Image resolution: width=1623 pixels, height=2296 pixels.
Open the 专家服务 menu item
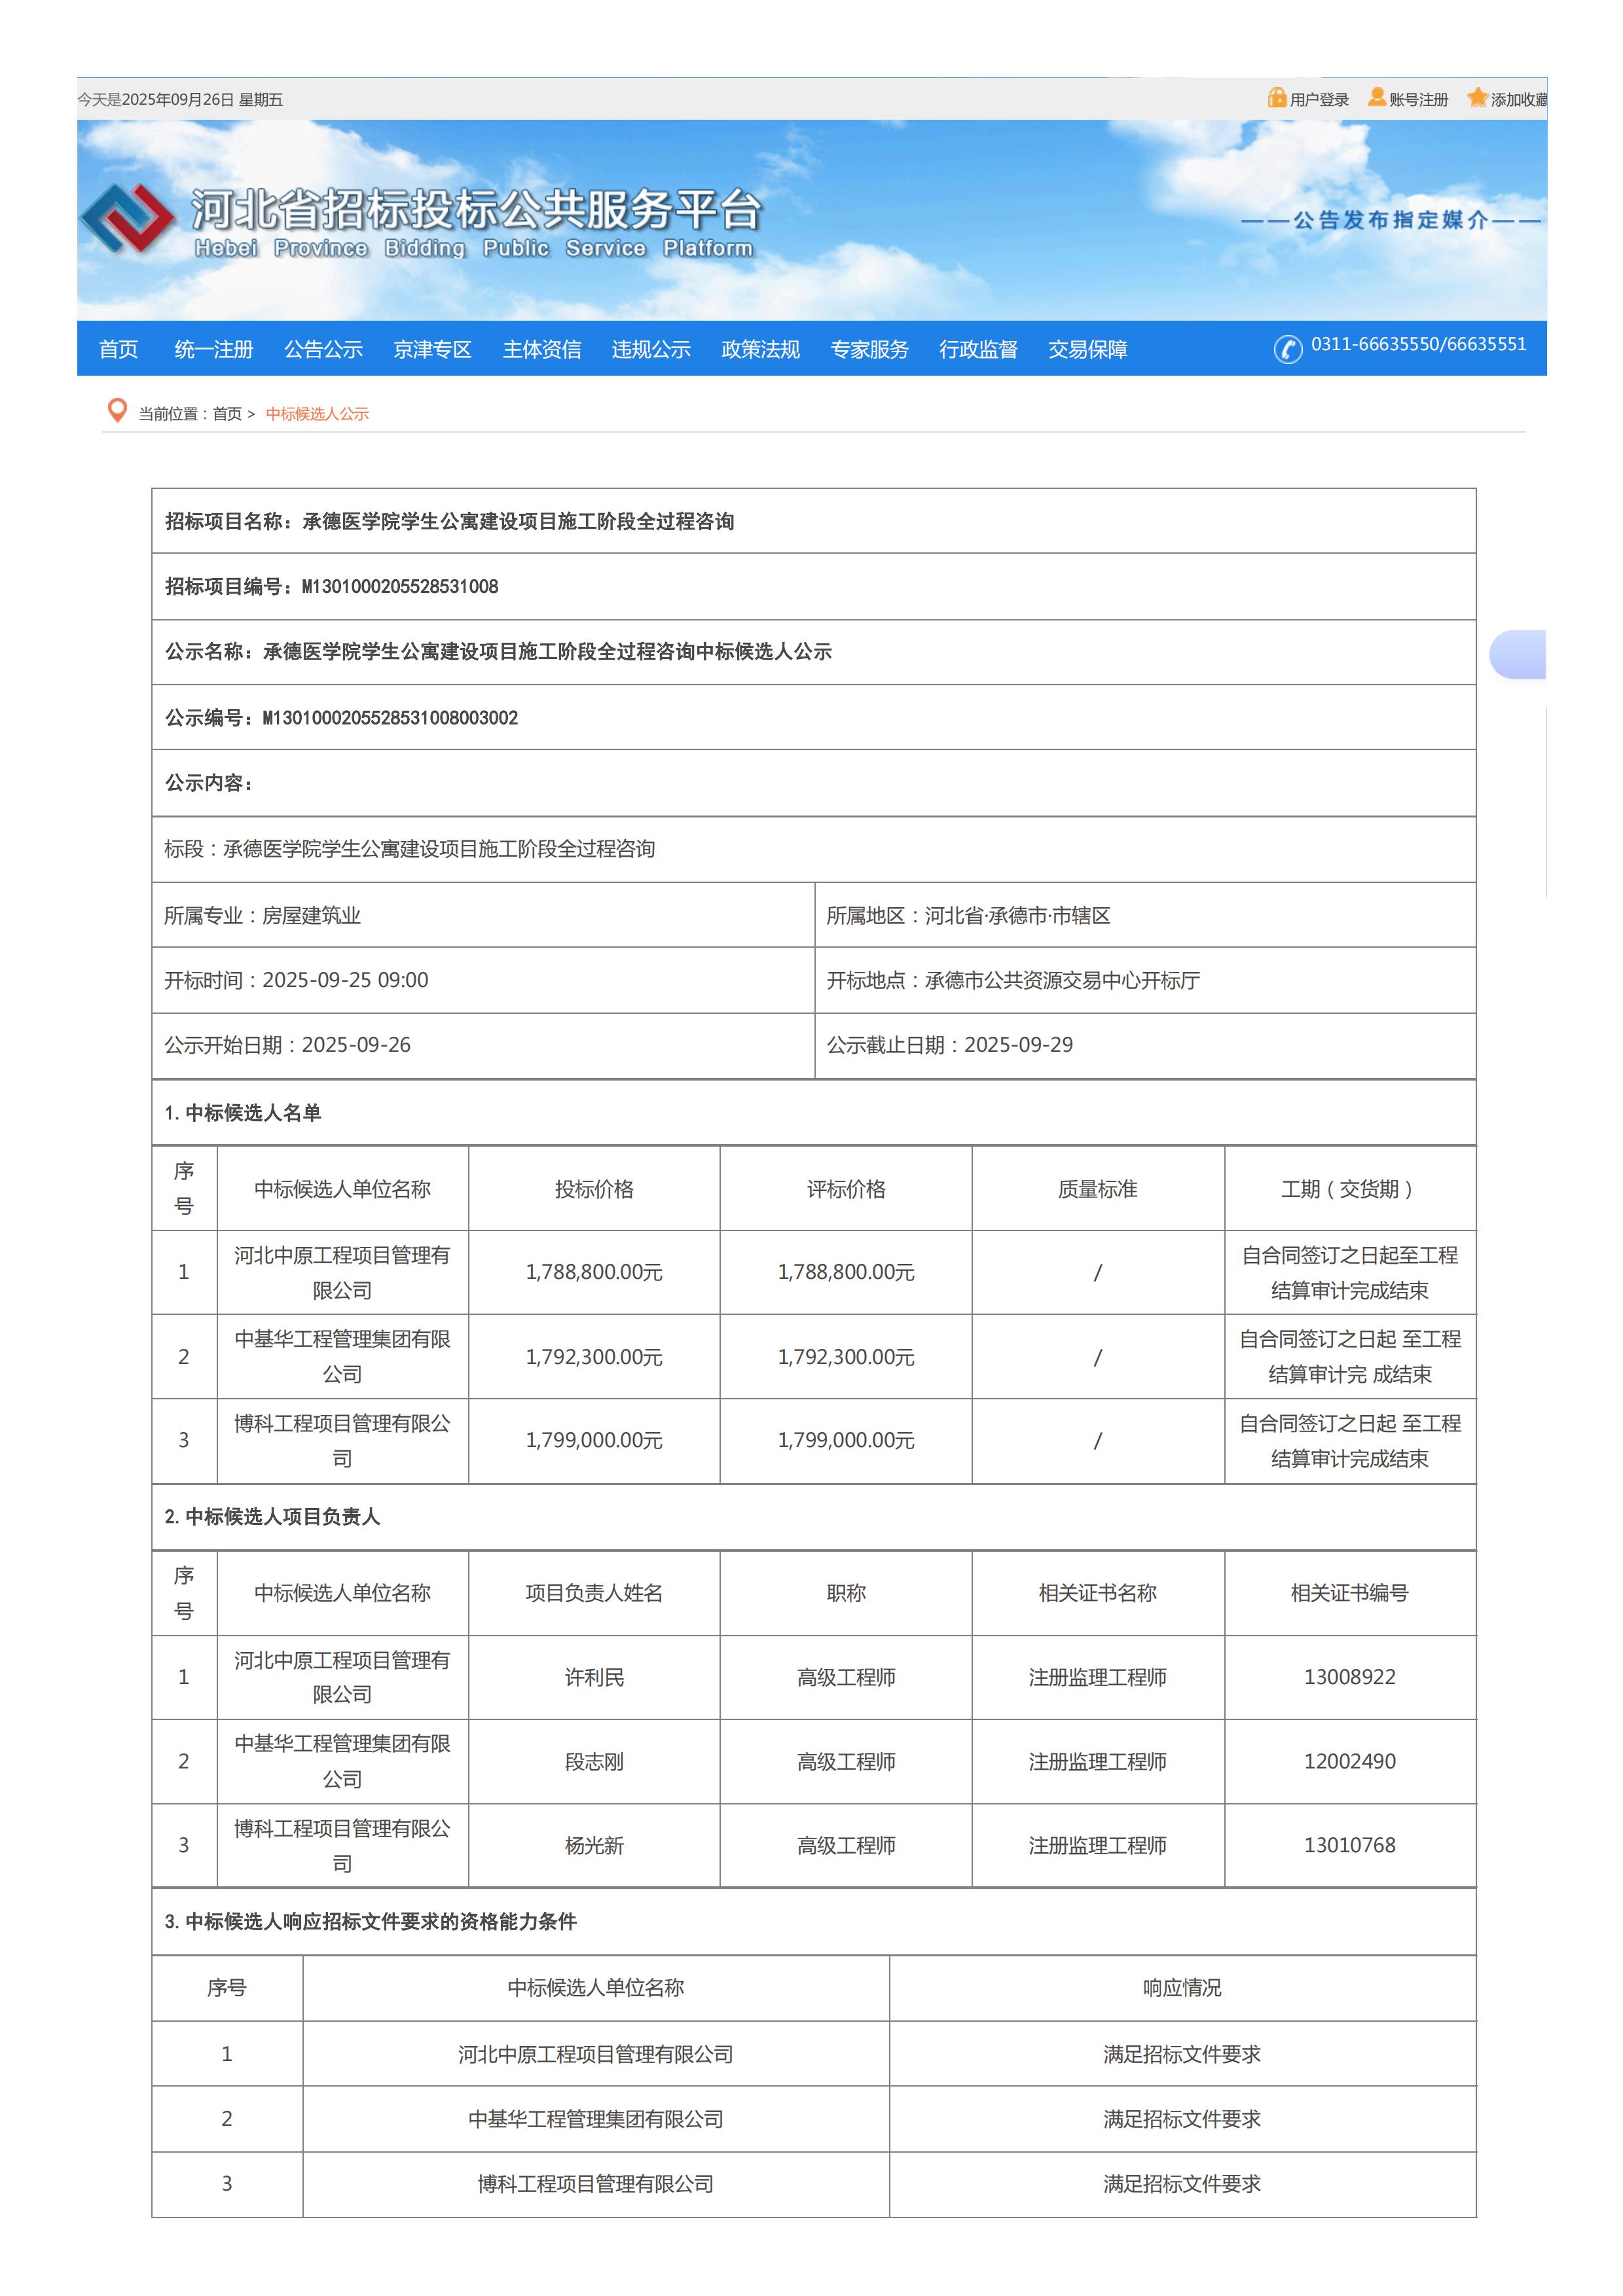click(x=869, y=349)
